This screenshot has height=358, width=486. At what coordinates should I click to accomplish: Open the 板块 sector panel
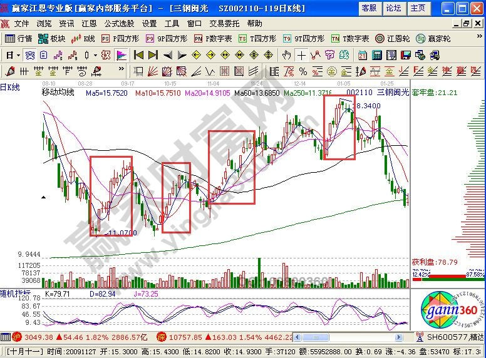click(x=52, y=38)
